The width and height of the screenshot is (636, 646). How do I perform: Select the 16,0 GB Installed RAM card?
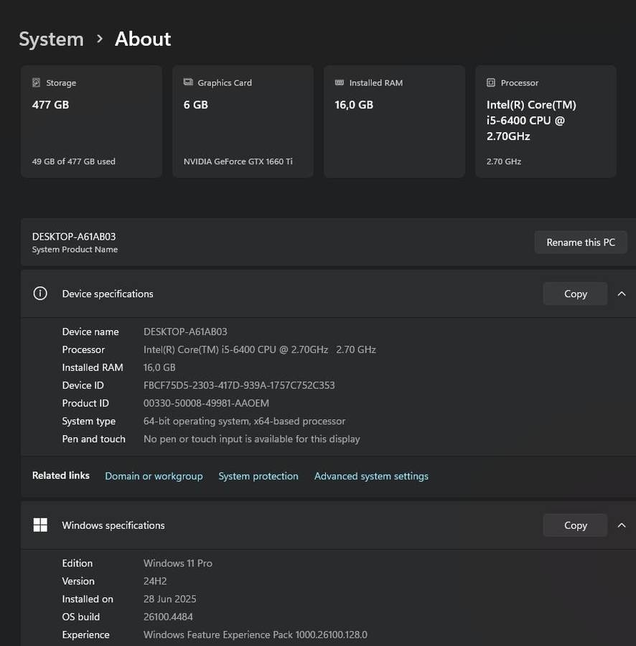click(394, 122)
